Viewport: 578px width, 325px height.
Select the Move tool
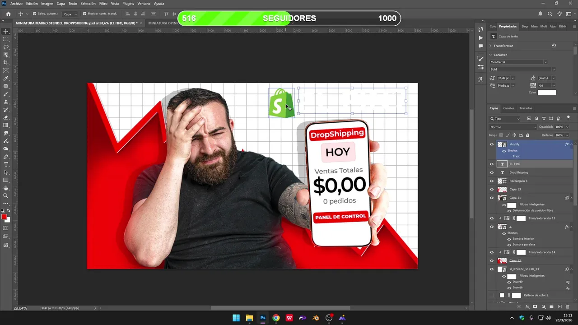pyautogui.click(x=6, y=31)
